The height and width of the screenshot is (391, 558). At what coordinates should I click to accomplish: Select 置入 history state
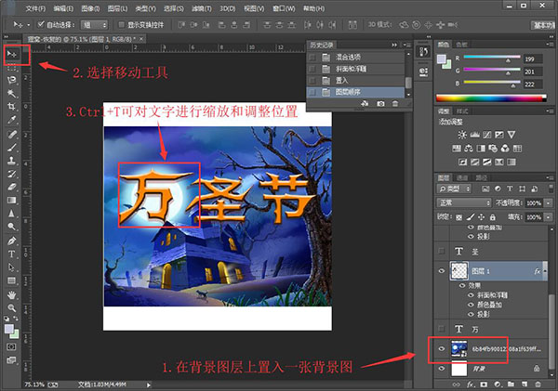tap(355, 80)
